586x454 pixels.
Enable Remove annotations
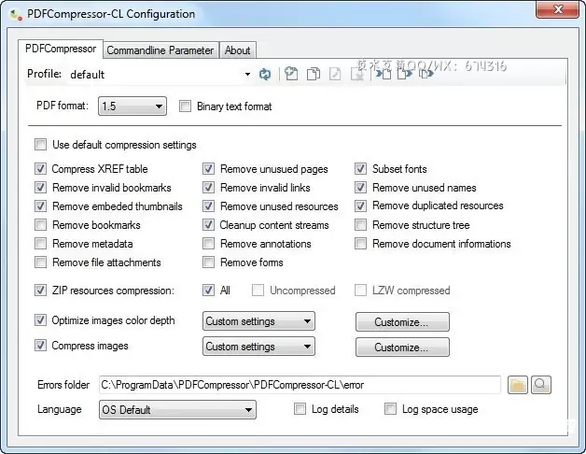(x=208, y=244)
